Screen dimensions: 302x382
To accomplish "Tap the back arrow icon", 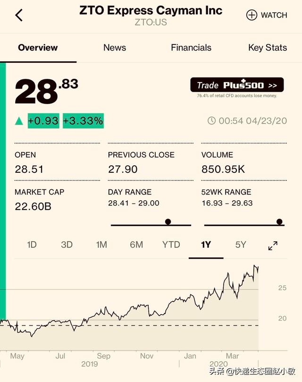I will point(19,15).
